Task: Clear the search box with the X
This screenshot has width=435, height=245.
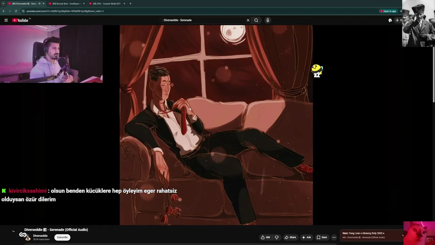Action: 248,20
